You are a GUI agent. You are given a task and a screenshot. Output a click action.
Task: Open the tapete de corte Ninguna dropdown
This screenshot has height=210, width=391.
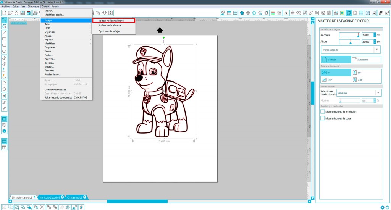tap(359, 93)
